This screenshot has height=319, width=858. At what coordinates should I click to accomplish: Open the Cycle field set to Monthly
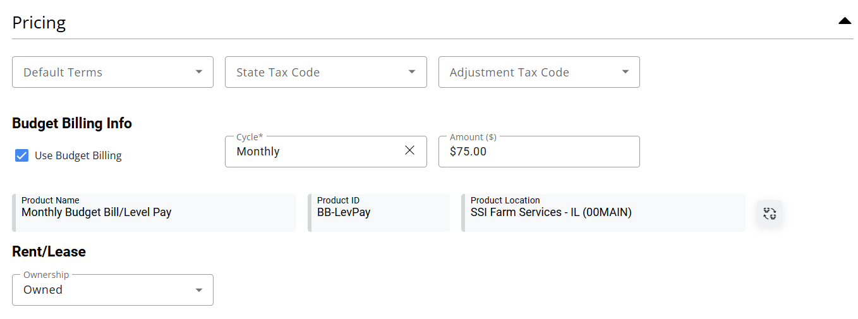(310, 152)
